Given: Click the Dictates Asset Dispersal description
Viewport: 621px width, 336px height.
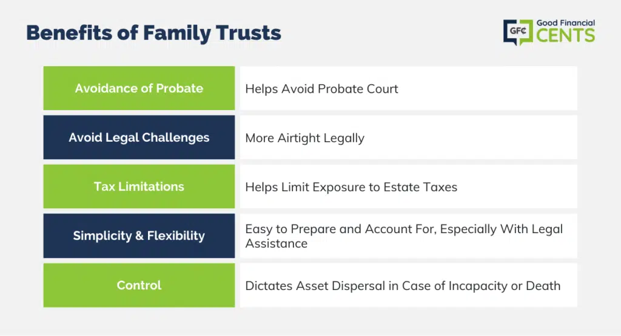Looking at the screenshot, I should click(x=403, y=286).
